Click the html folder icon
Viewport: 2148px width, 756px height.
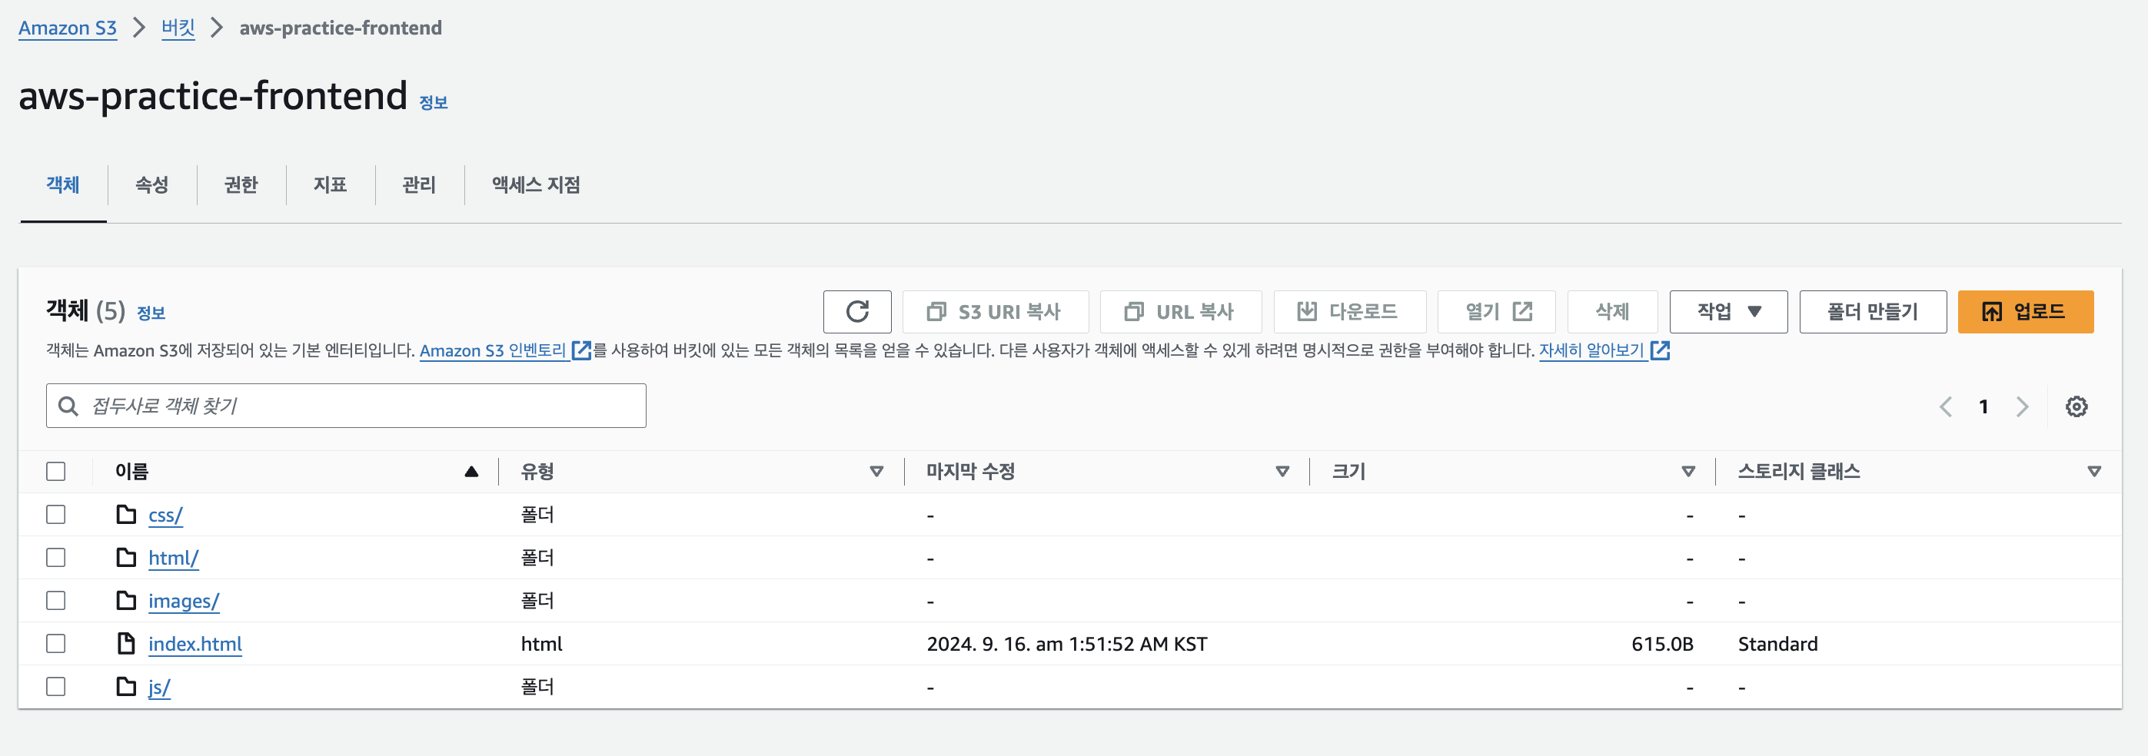126,558
